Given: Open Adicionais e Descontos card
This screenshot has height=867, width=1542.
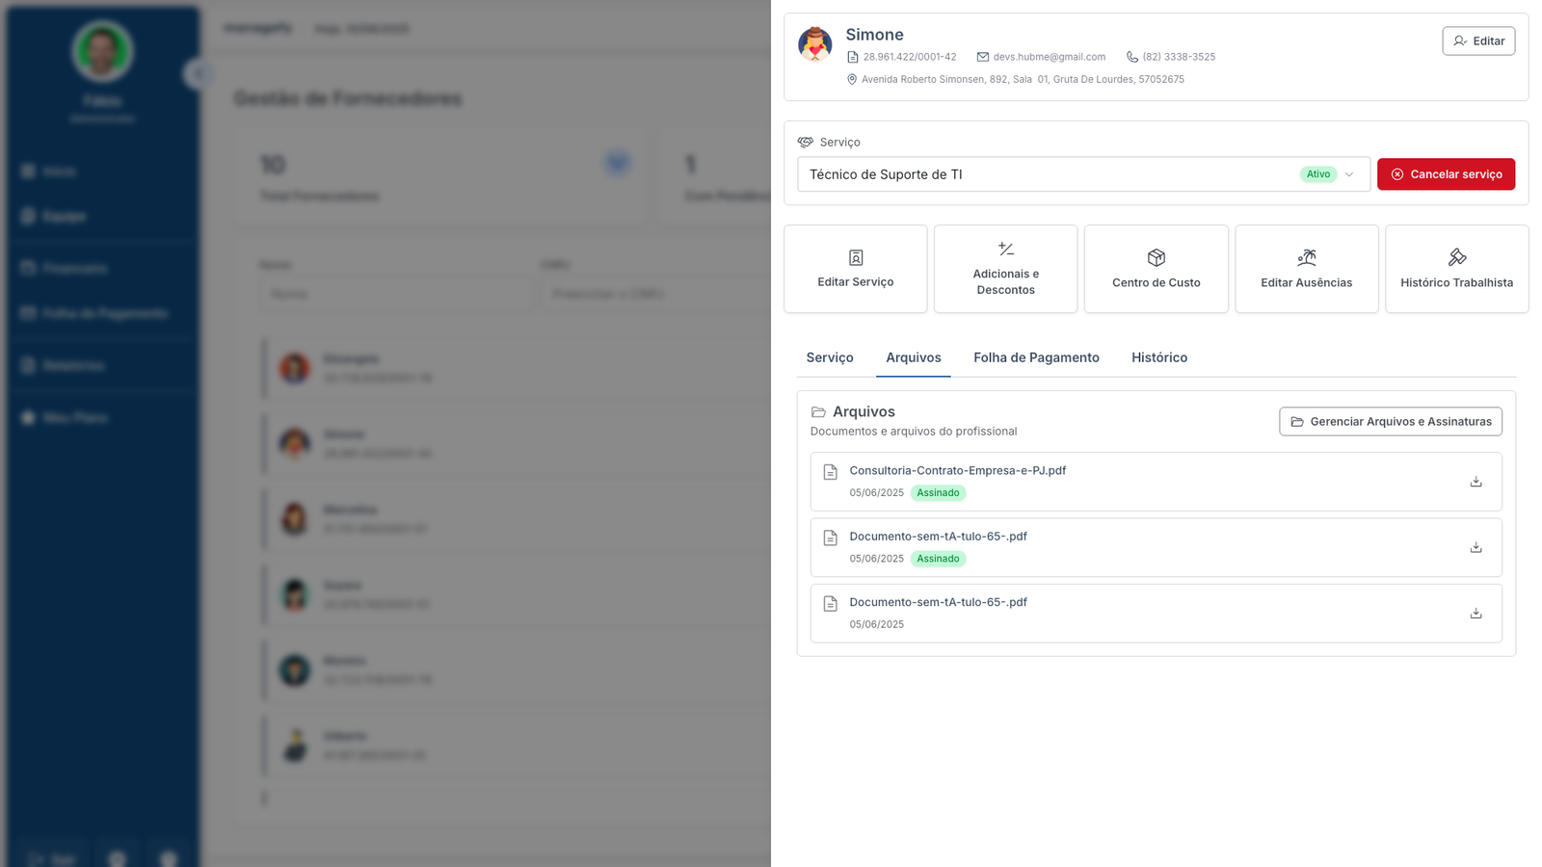Looking at the screenshot, I should tap(1006, 269).
